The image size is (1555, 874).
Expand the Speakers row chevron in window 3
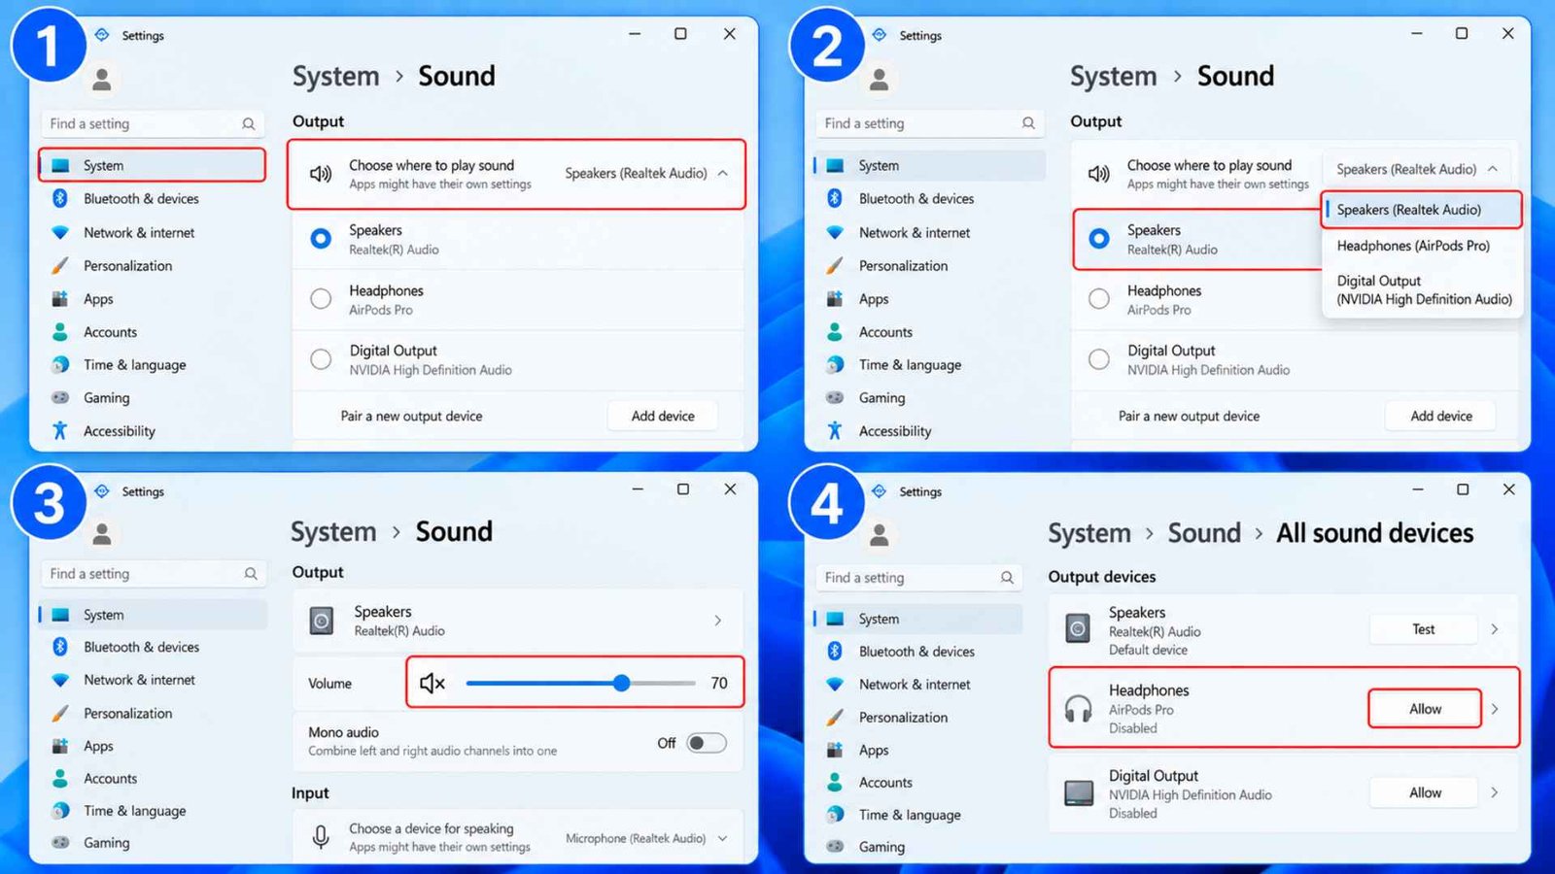click(717, 621)
